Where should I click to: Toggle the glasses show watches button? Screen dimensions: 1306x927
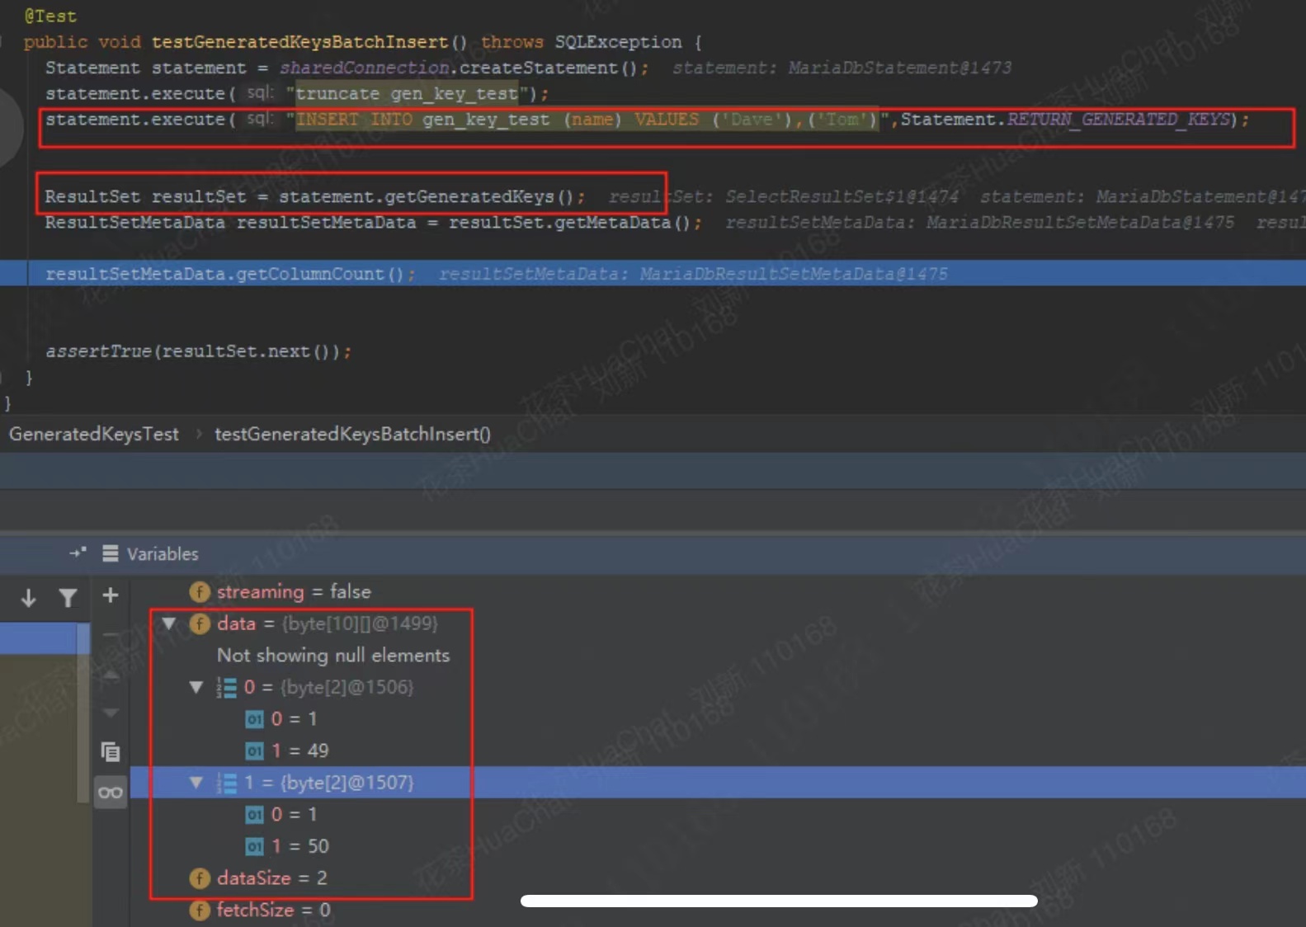tap(110, 793)
